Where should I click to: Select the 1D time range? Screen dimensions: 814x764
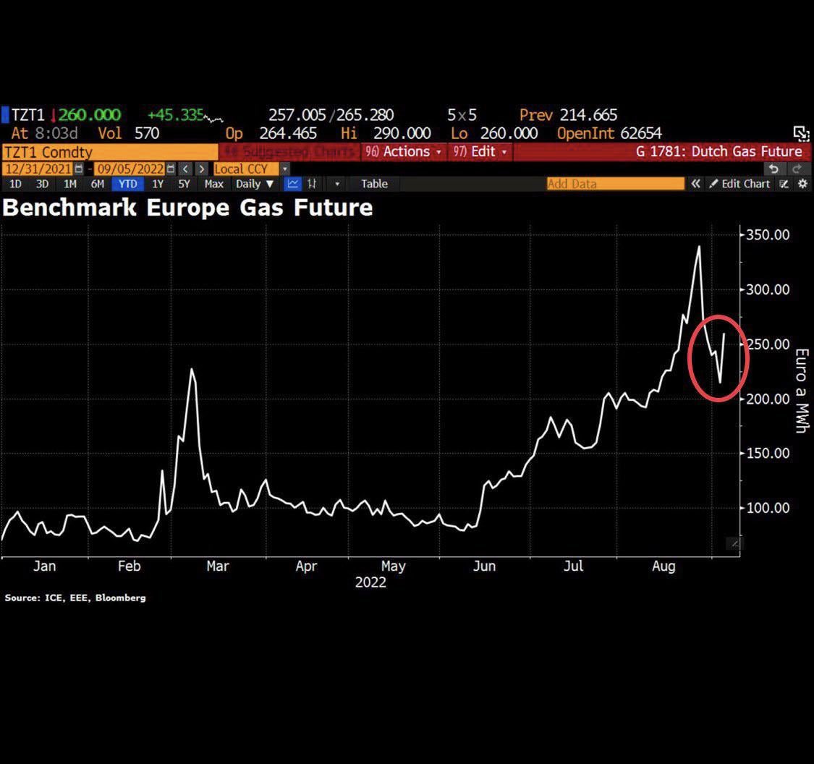coord(15,184)
